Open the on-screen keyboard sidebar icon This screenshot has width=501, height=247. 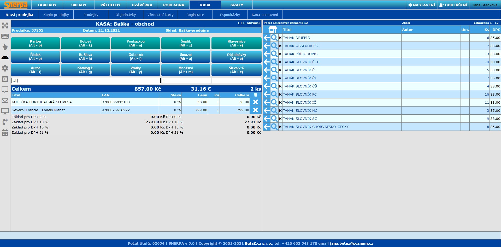tap(5, 36)
